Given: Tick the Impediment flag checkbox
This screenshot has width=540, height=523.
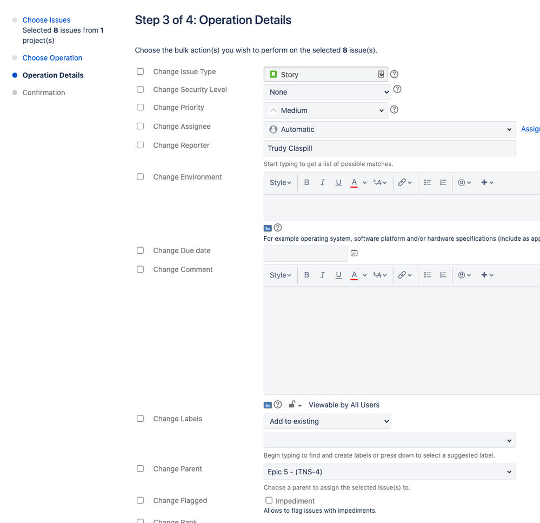Looking at the screenshot, I should point(269,500).
